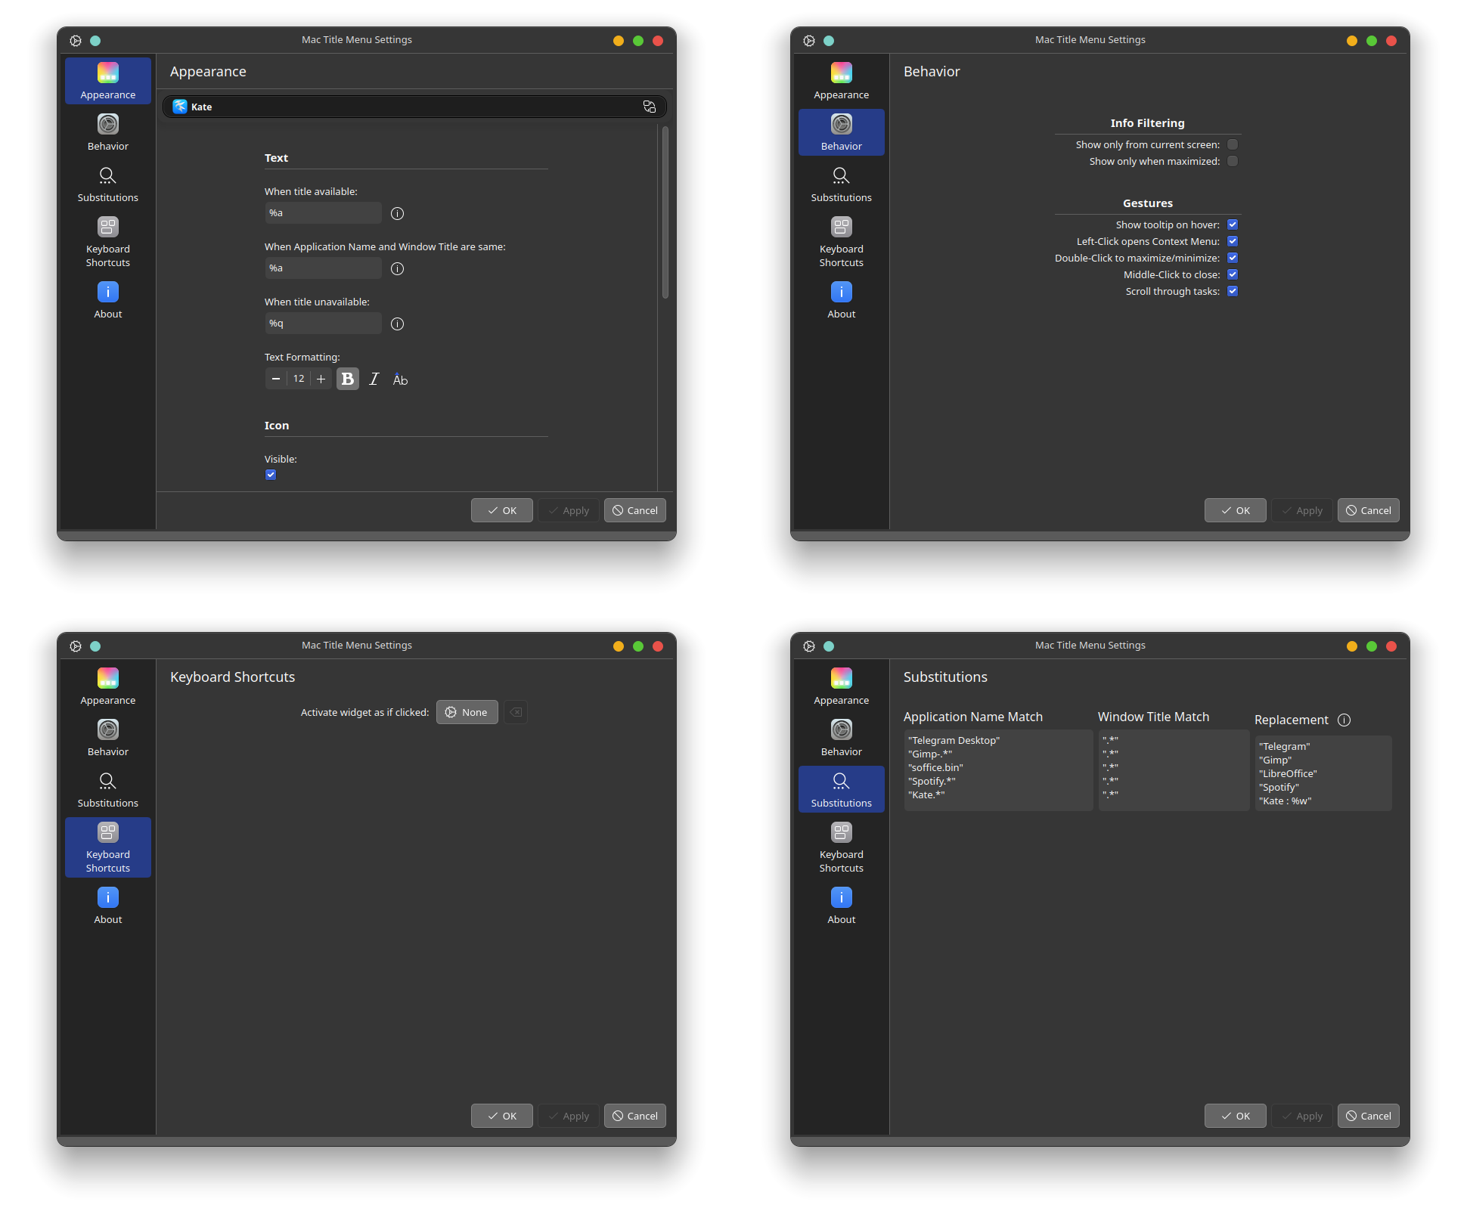Click the Application Name Match text area
Screen dimensions: 1467x1211
pos(998,770)
